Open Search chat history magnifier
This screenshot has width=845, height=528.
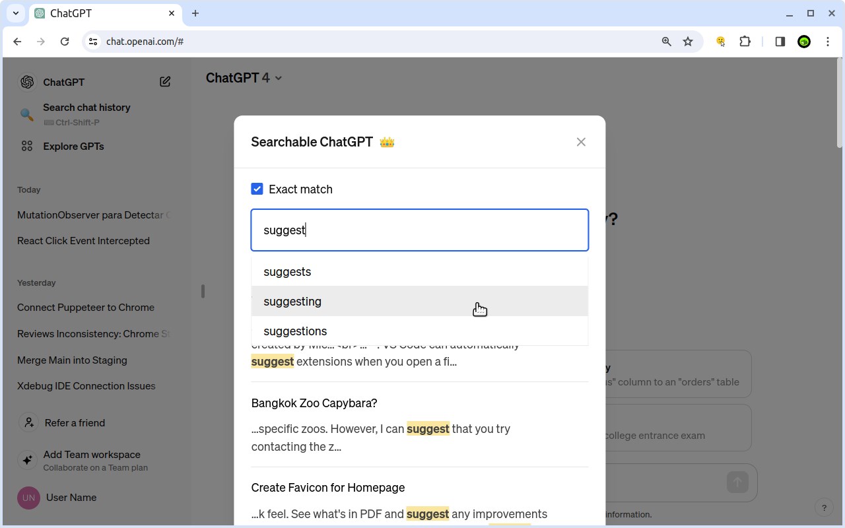[x=27, y=114]
